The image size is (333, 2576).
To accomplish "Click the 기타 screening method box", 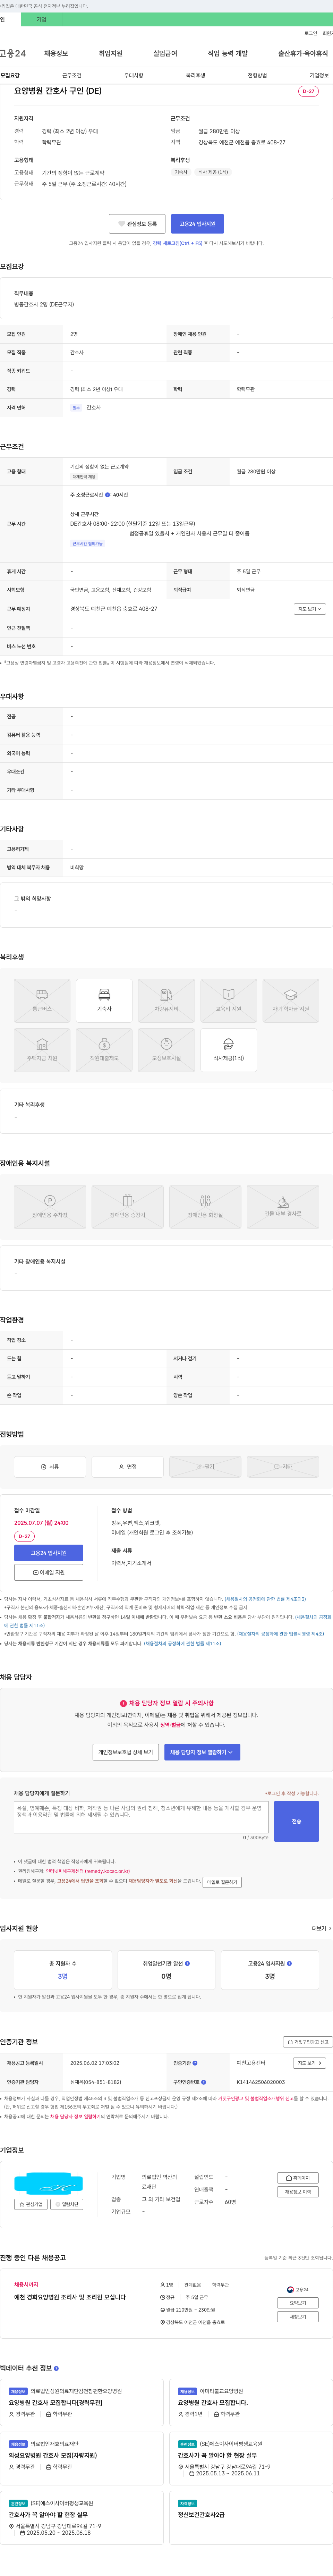I will tap(283, 1467).
